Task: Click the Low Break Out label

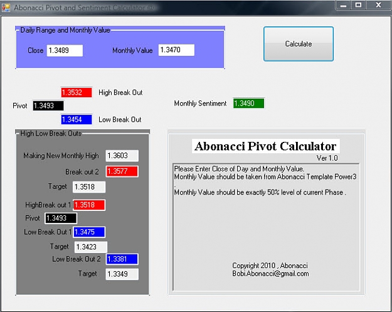Action: 120,120
